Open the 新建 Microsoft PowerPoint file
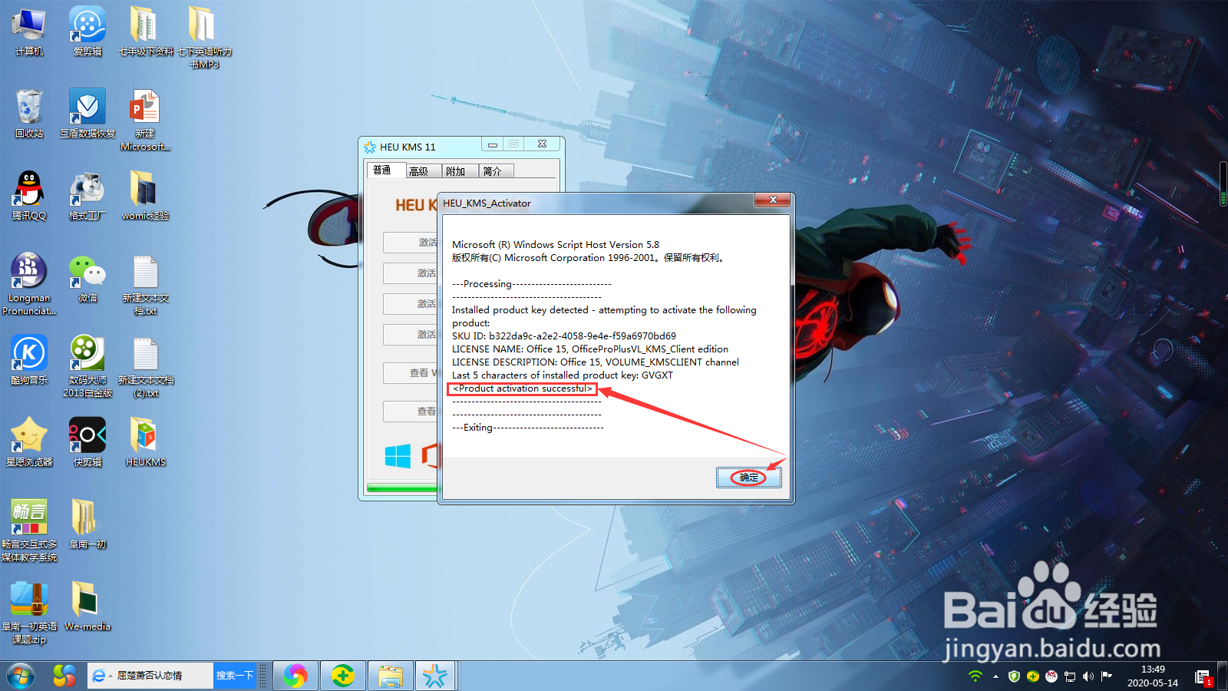Image resolution: width=1228 pixels, height=691 pixels. tap(146, 120)
